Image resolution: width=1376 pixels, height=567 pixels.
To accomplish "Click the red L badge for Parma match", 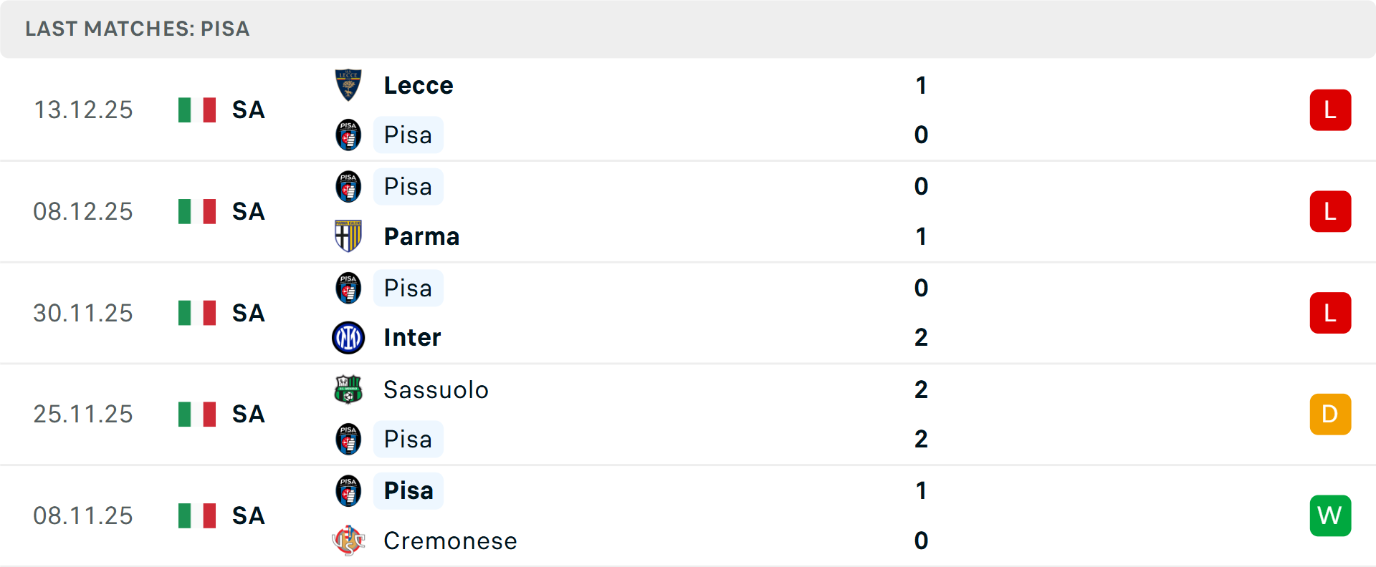I will pyautogui.click(x=1330, y=212).
